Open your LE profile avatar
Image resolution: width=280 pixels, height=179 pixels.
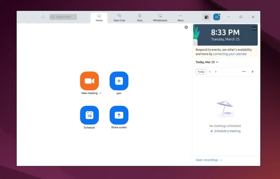(x=217, y=17)
